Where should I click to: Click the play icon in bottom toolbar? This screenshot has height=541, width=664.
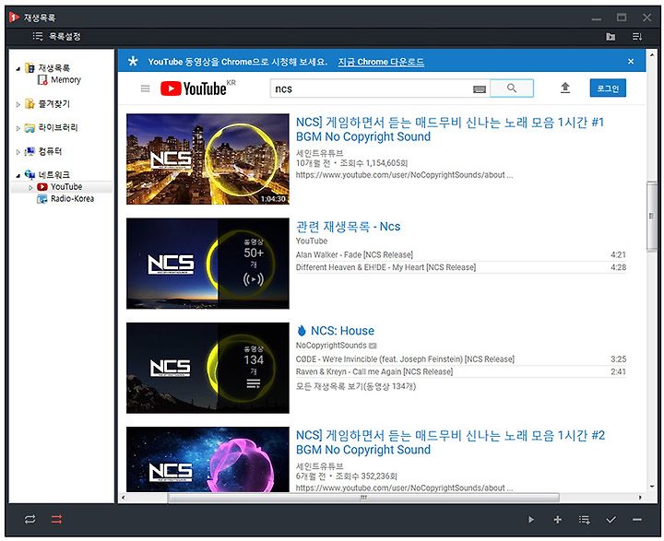pos(531,520)
